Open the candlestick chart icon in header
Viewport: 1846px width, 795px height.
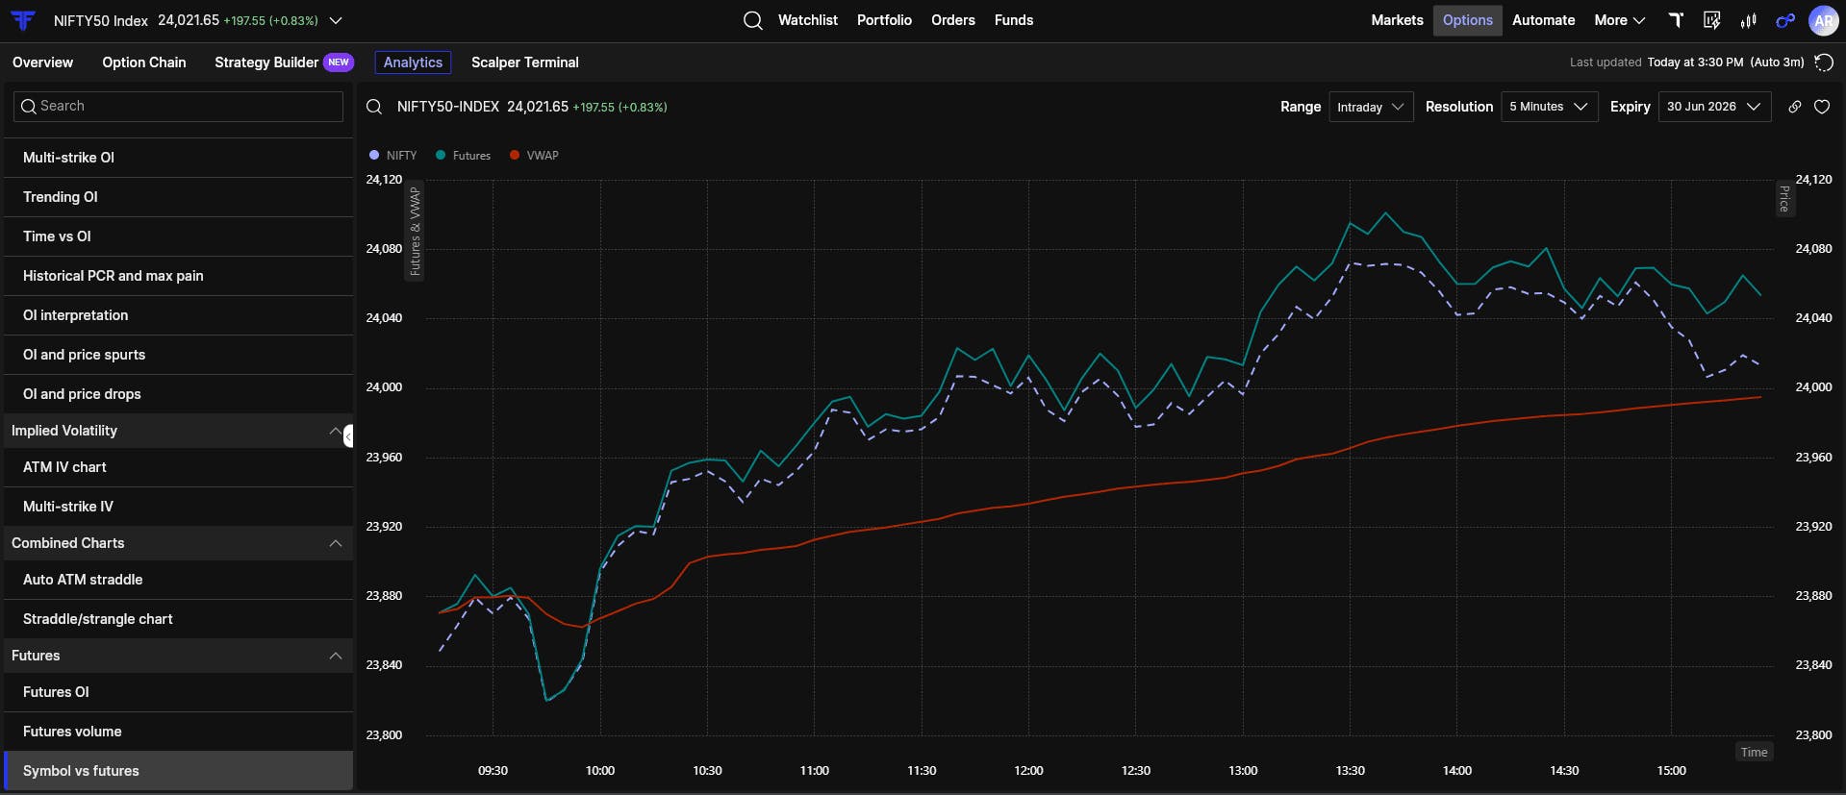click(x=1749, y=20)
